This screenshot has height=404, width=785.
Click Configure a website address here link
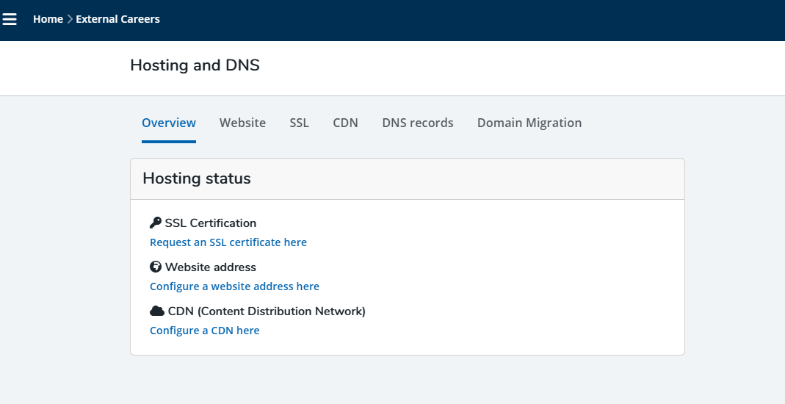(234, 286)
